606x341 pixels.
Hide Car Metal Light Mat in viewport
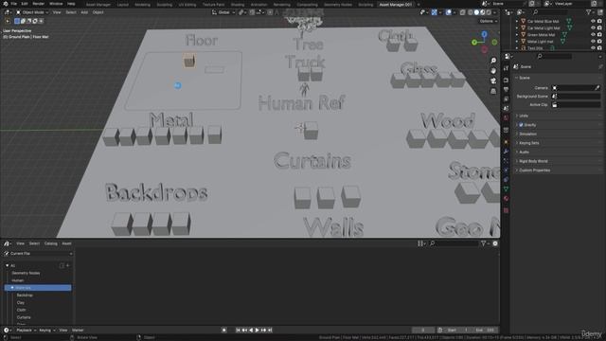[x=593, y=27]
